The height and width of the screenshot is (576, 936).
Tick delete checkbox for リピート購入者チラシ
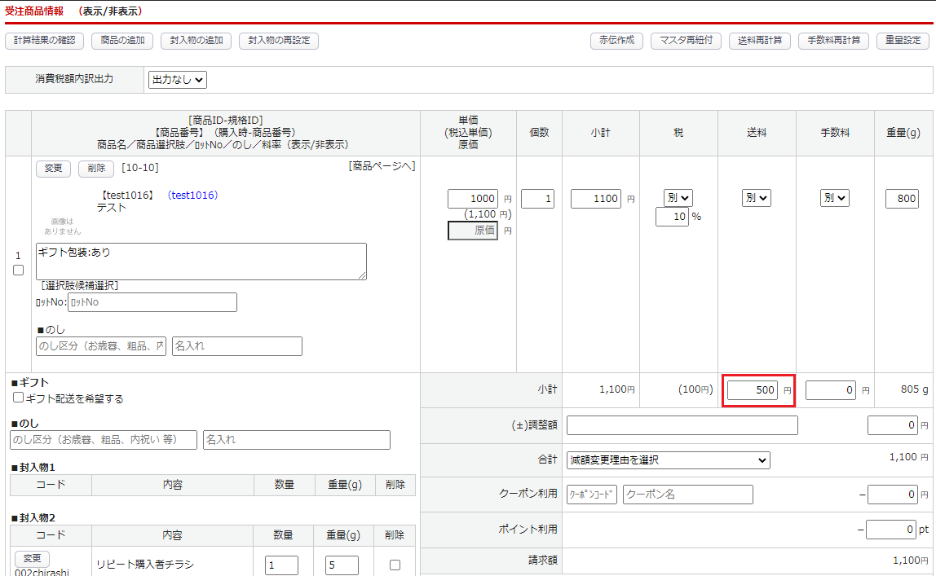click(x=395, y=565)
